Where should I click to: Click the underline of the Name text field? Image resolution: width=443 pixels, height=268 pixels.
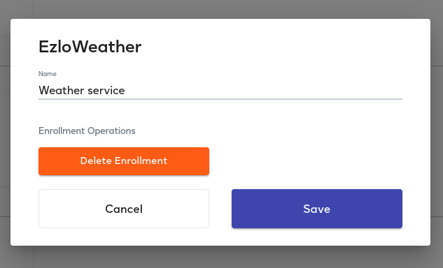coord(220,99)
